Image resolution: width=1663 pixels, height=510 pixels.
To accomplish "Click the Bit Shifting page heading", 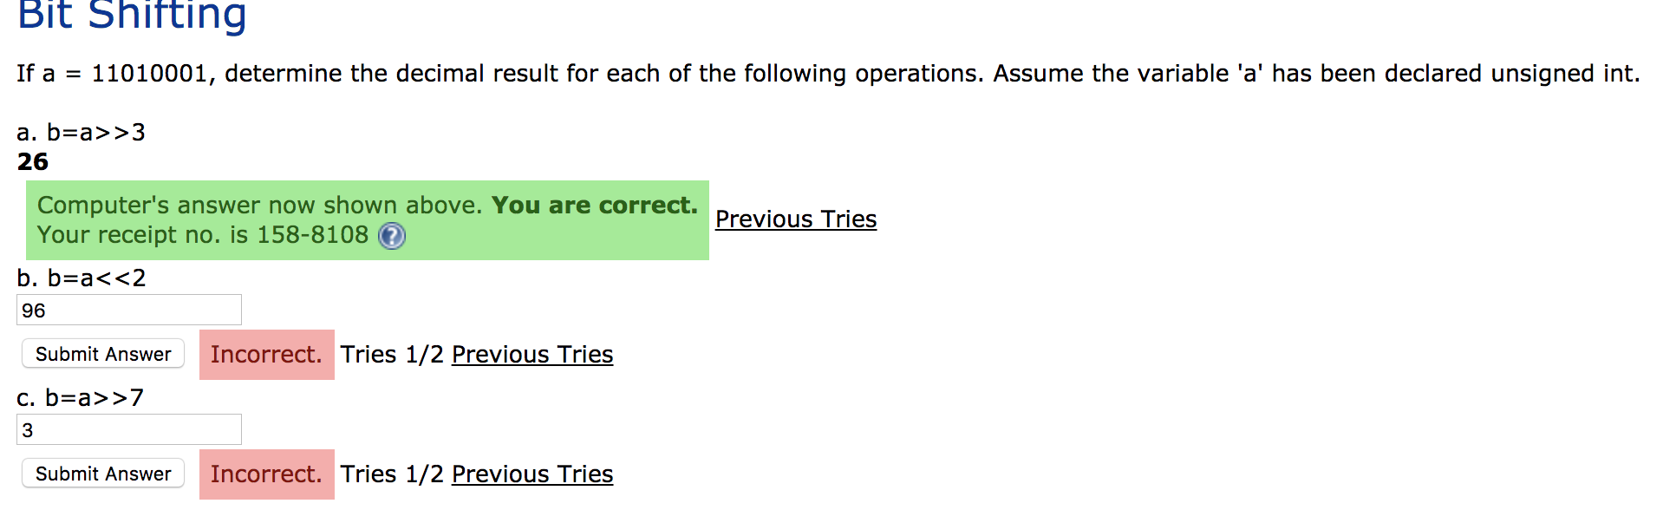I will point(132,16).
